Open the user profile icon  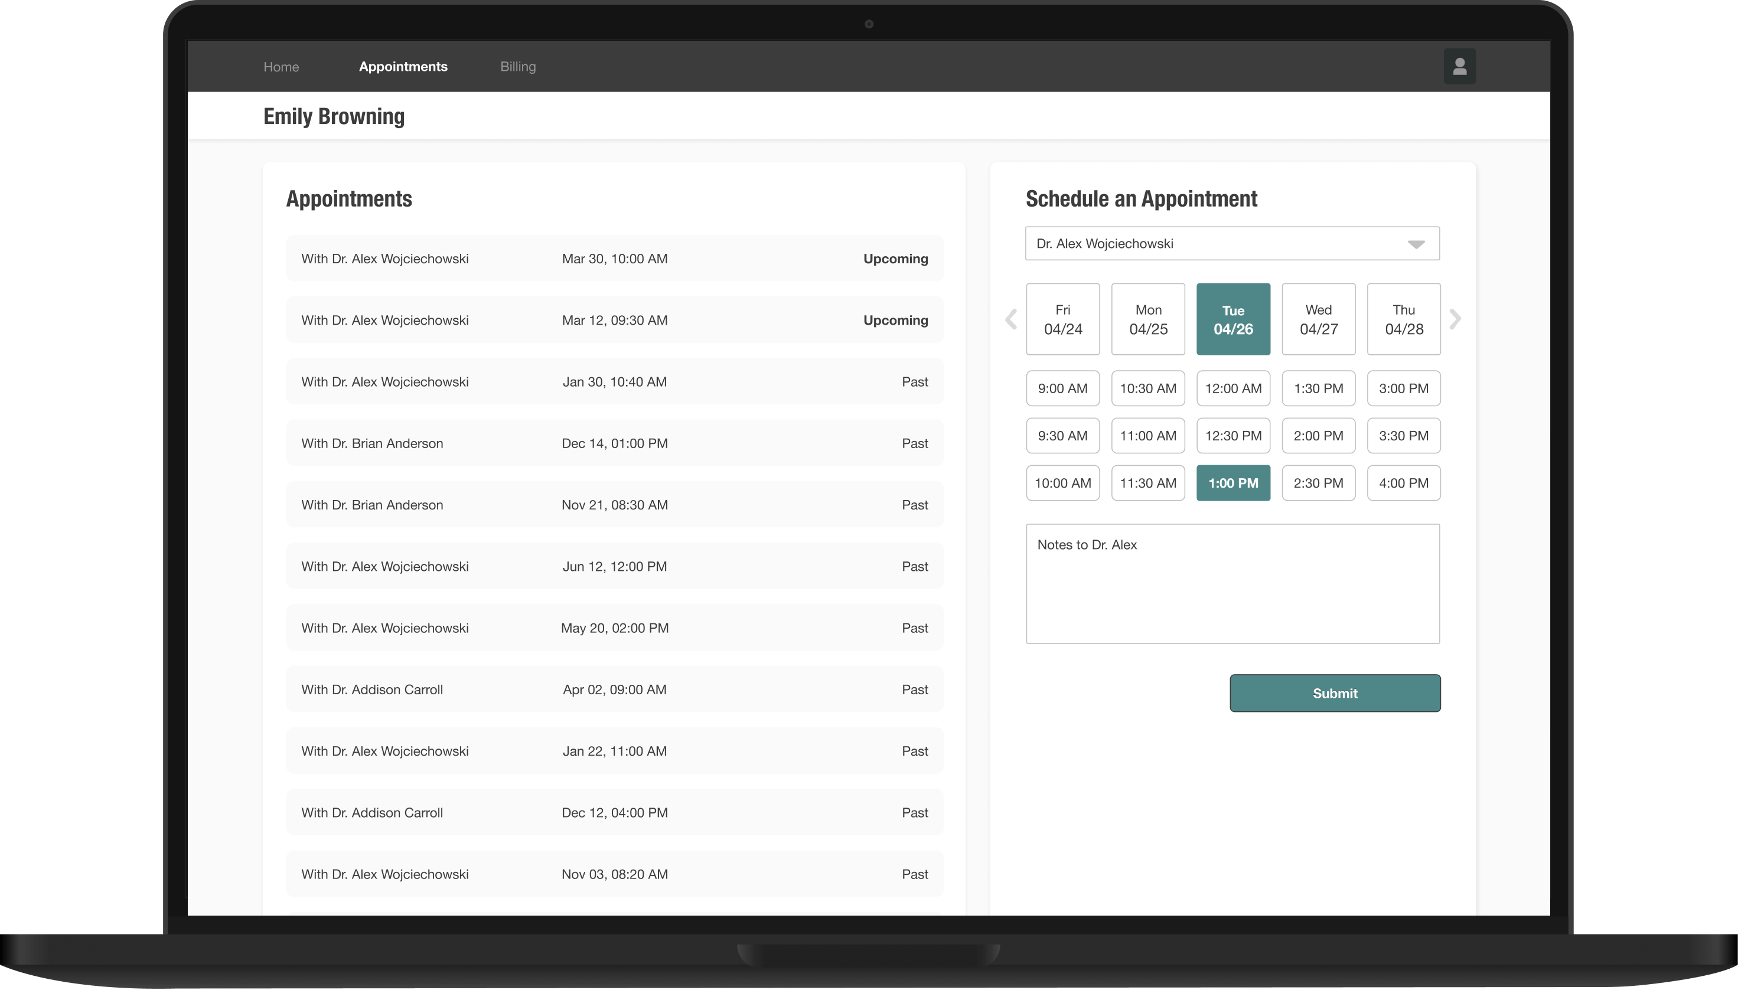[x=1459, y=66]
